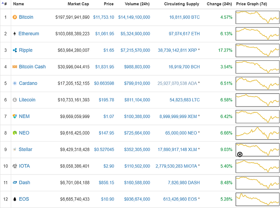
Task: Click the Ethereum diamond logo icon
Action: point(15,34)
